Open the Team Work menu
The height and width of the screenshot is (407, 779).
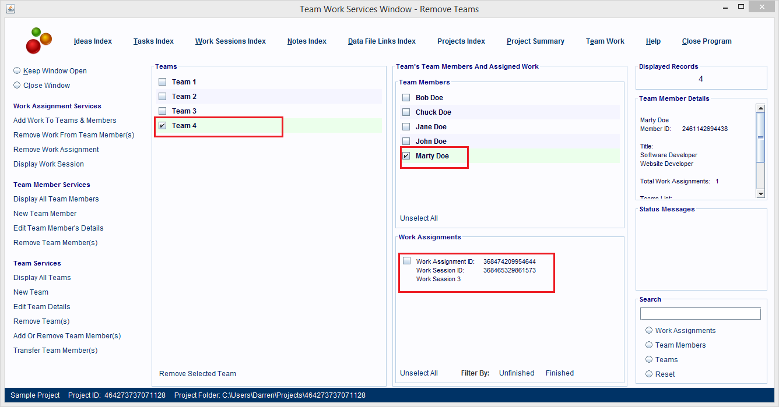(605, 41)
